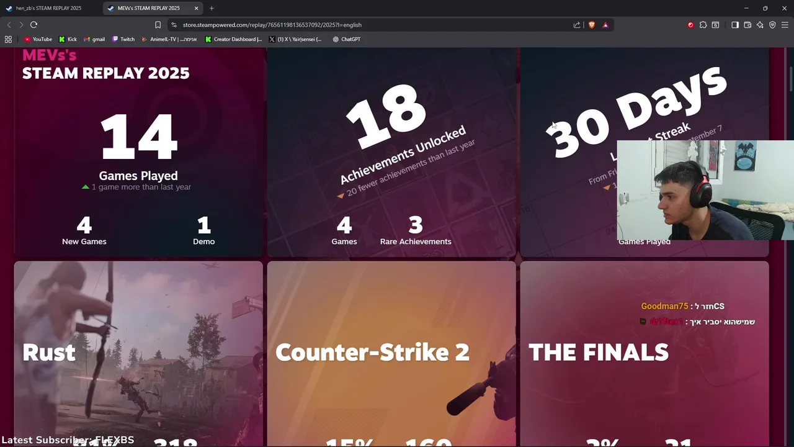Open the extensions puzzle icon
794x447 pixels.
coord(703,25)
